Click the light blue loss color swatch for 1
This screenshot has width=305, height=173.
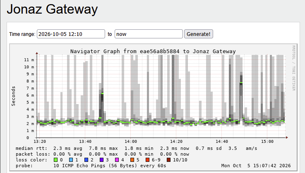[x=71, y=160]
